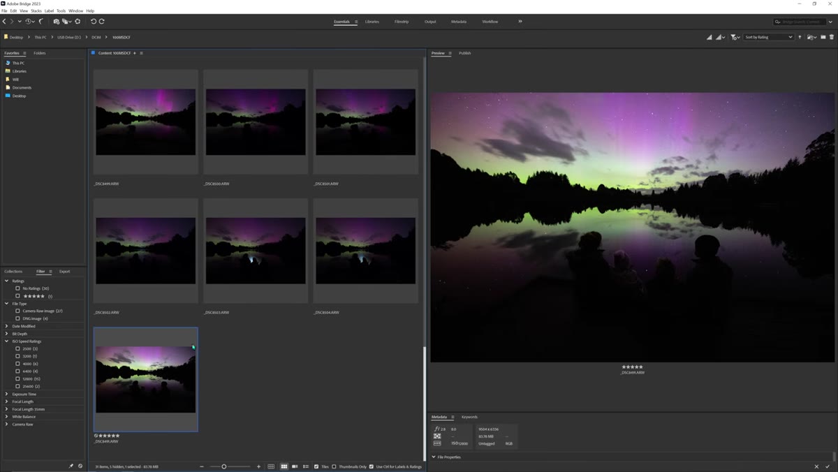The height and width of the screenshot is (472, 838).
Task: Show more workspaces double chevron
Action: [x=520, y=22]
